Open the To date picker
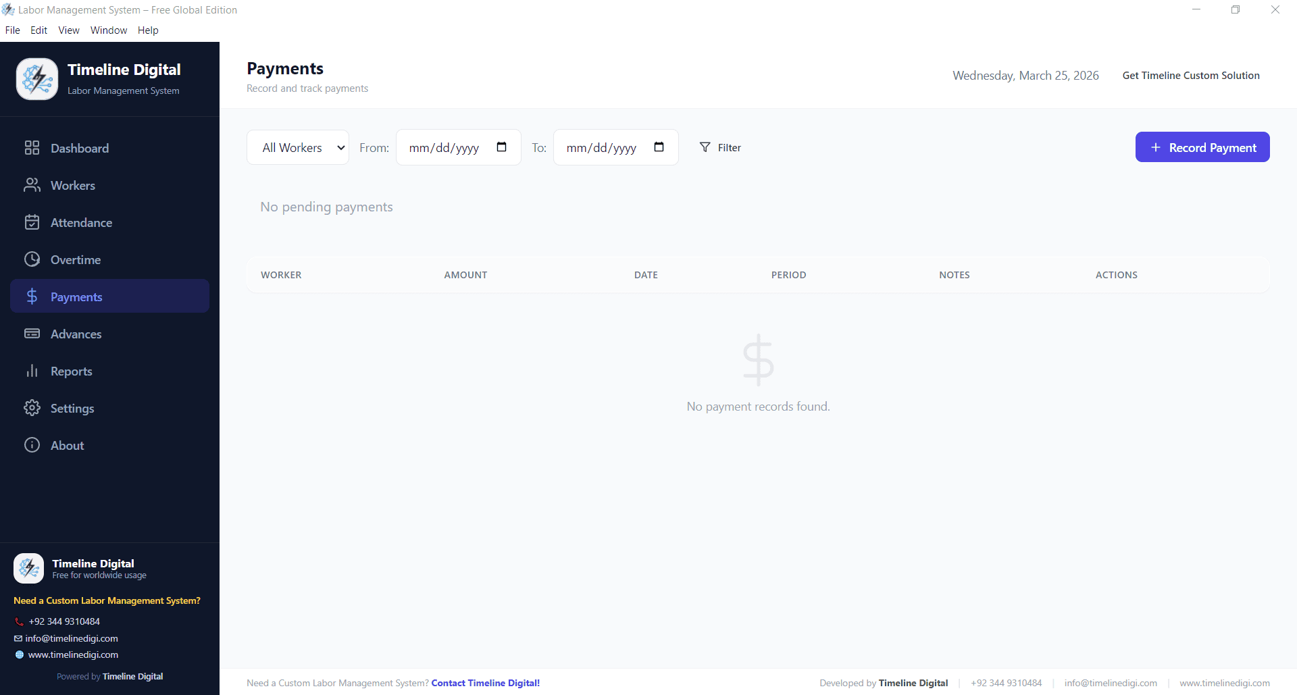The height and width of the screenshot is (695, 1297). click(659, 147)
